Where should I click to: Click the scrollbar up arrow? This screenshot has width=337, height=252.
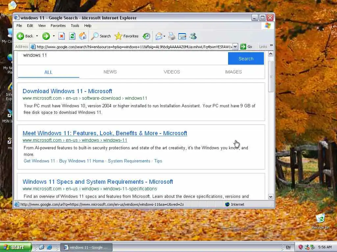(271, 54)
